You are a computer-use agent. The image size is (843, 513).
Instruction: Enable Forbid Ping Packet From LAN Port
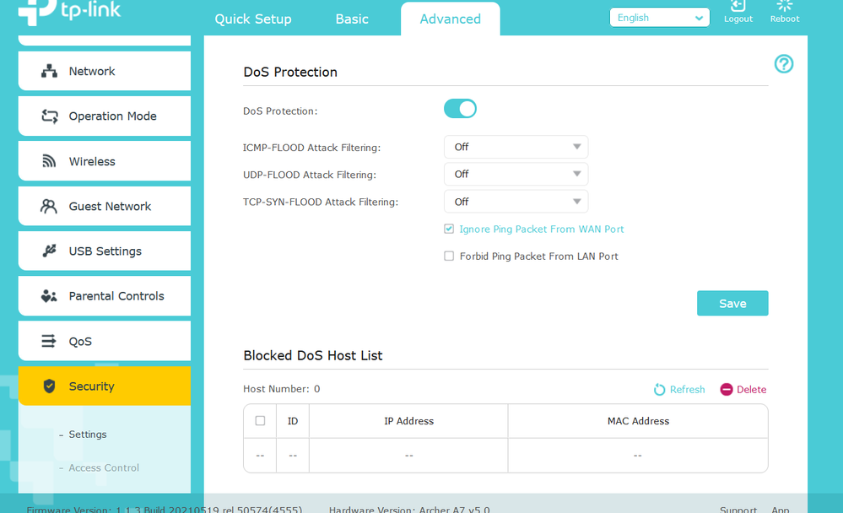click(x=449, y=256)
